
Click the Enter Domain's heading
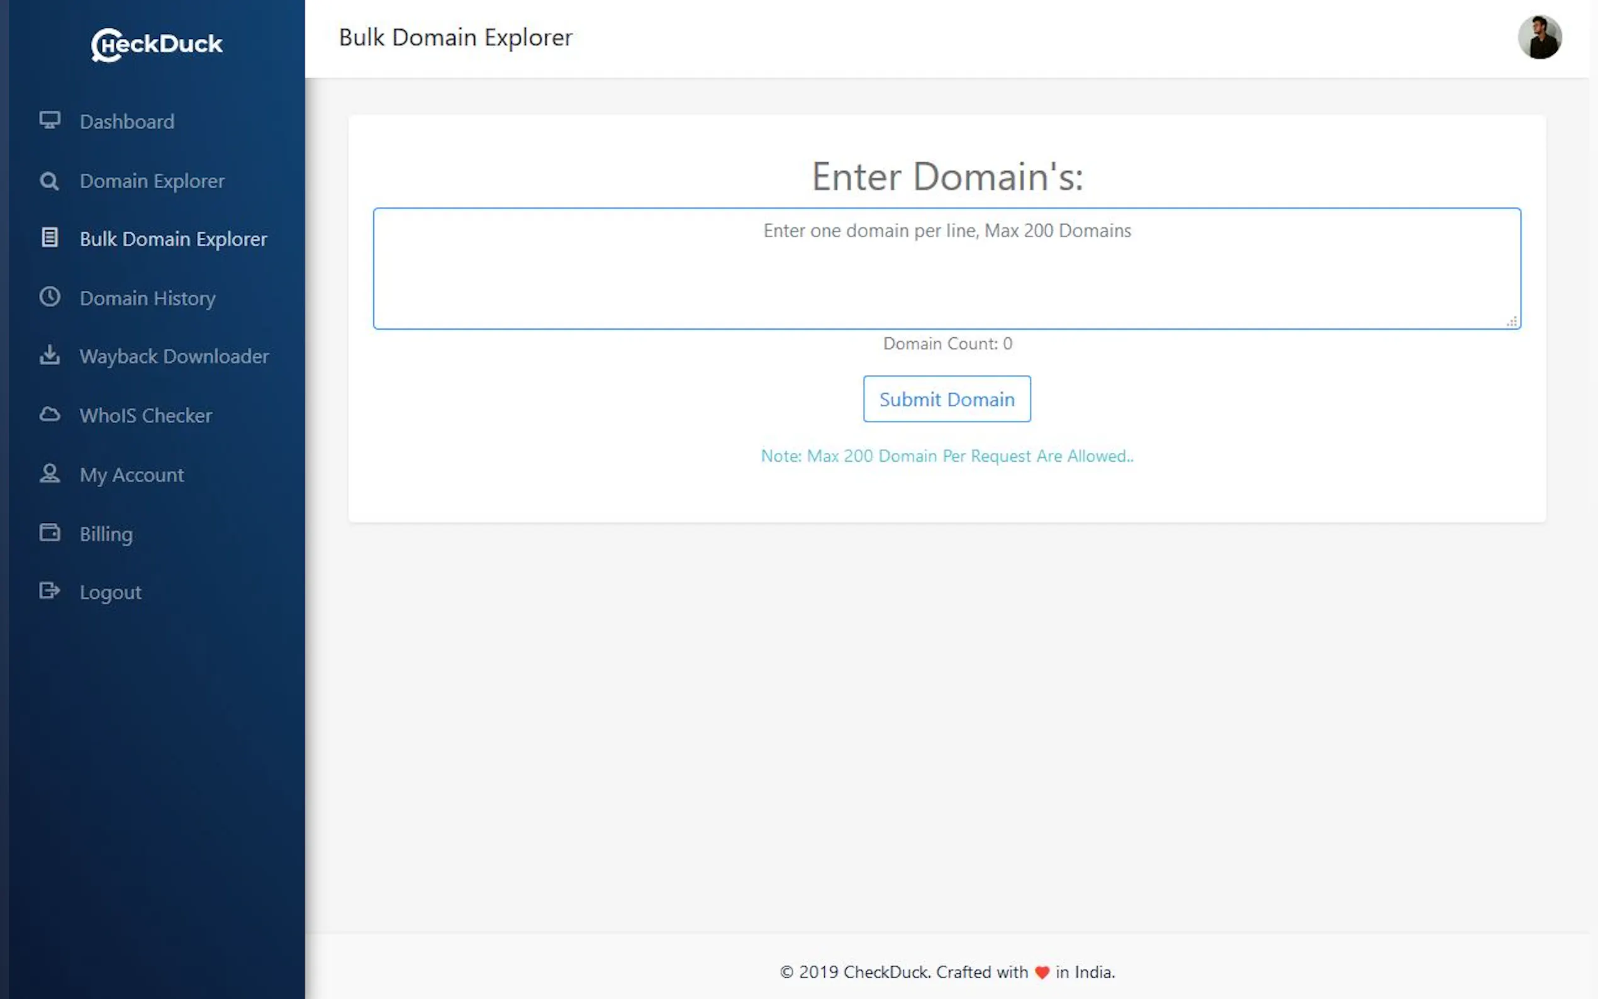point(947,177)
